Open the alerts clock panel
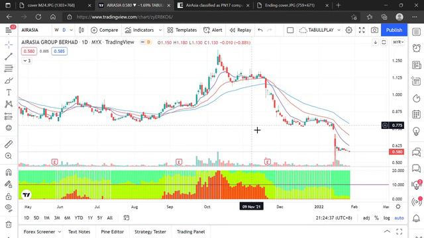 417,48
